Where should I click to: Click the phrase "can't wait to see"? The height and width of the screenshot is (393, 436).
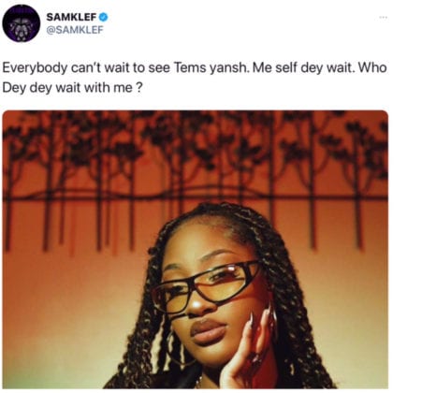(121, 67)
